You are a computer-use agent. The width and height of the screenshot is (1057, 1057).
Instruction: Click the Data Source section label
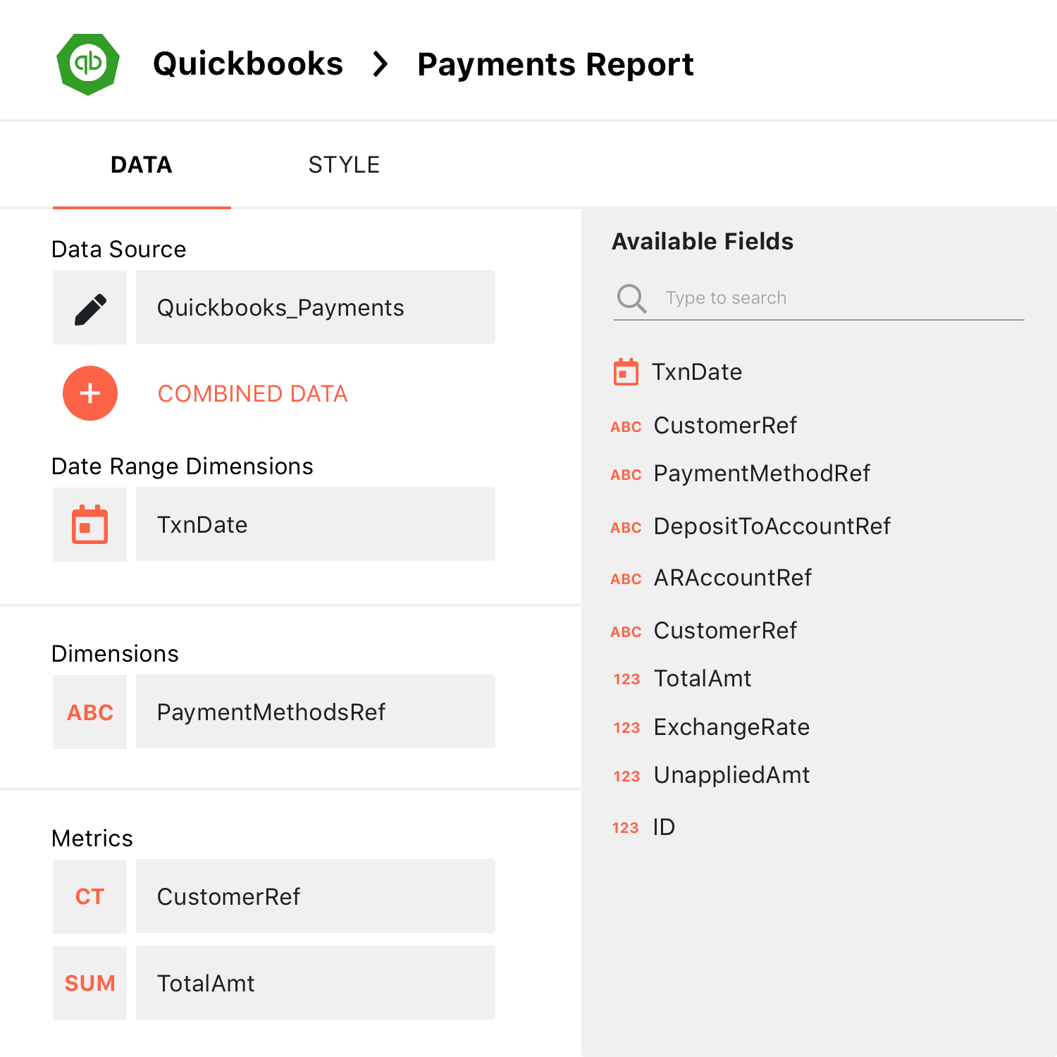coord(119,249)
